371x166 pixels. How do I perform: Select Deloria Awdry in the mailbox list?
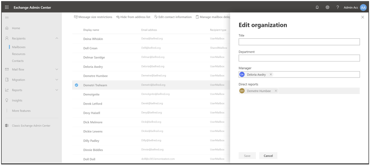click(151, 67)
